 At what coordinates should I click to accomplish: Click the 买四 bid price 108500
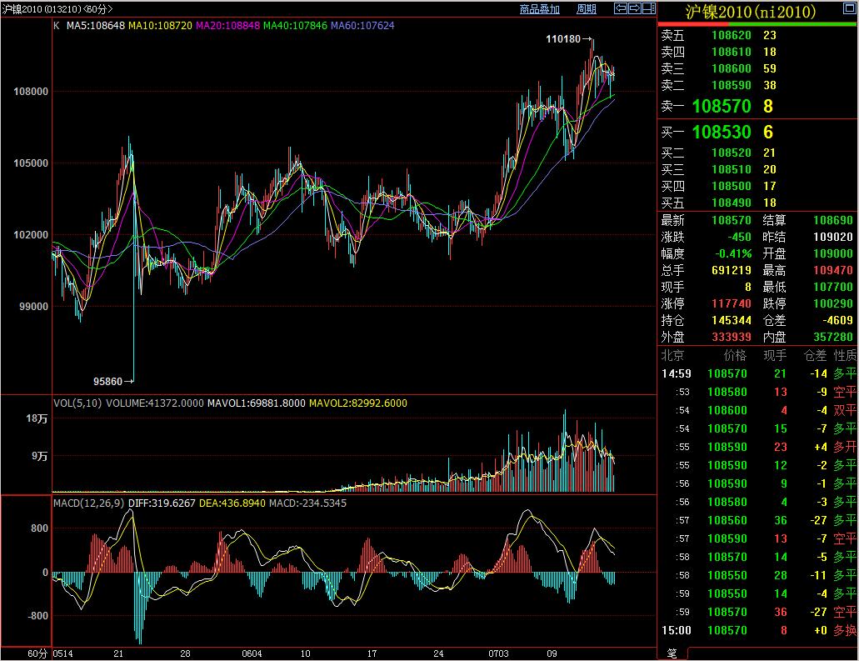pos(732,187)
